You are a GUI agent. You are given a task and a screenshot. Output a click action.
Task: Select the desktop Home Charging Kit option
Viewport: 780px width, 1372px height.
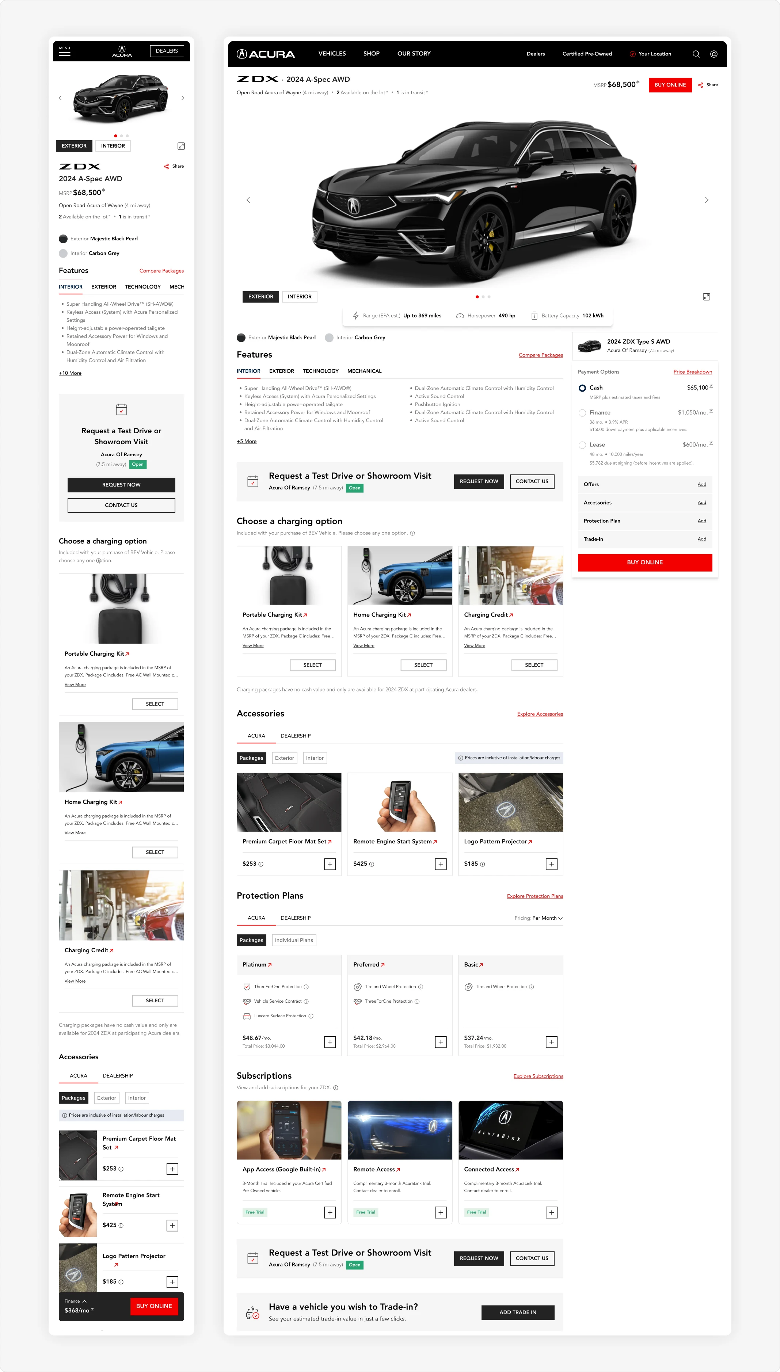click(x=423, y=665)
